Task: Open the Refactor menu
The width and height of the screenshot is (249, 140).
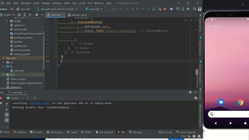Action: click(x=57, y=3)
